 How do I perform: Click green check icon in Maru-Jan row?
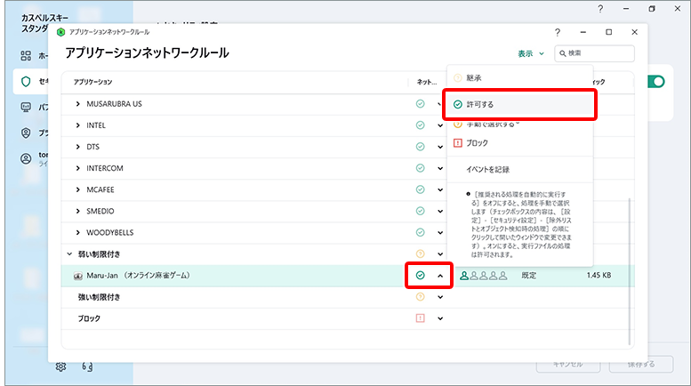[421, 276]
